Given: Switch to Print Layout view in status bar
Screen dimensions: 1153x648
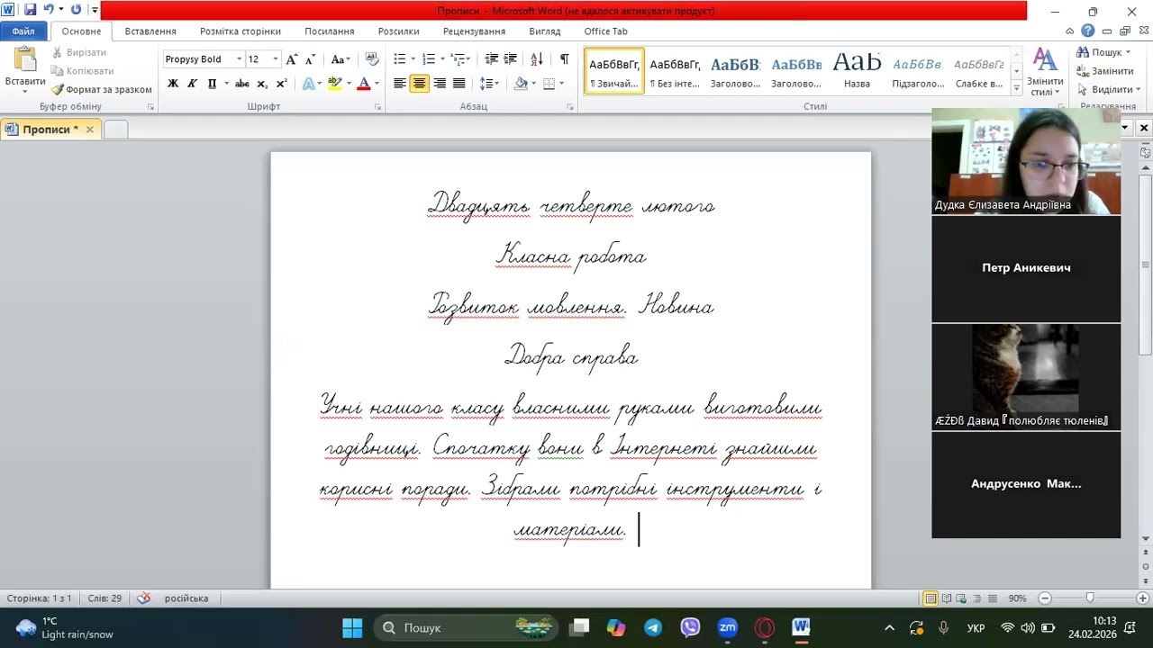Looking at the screenshot, I should [x=931, y=598].
